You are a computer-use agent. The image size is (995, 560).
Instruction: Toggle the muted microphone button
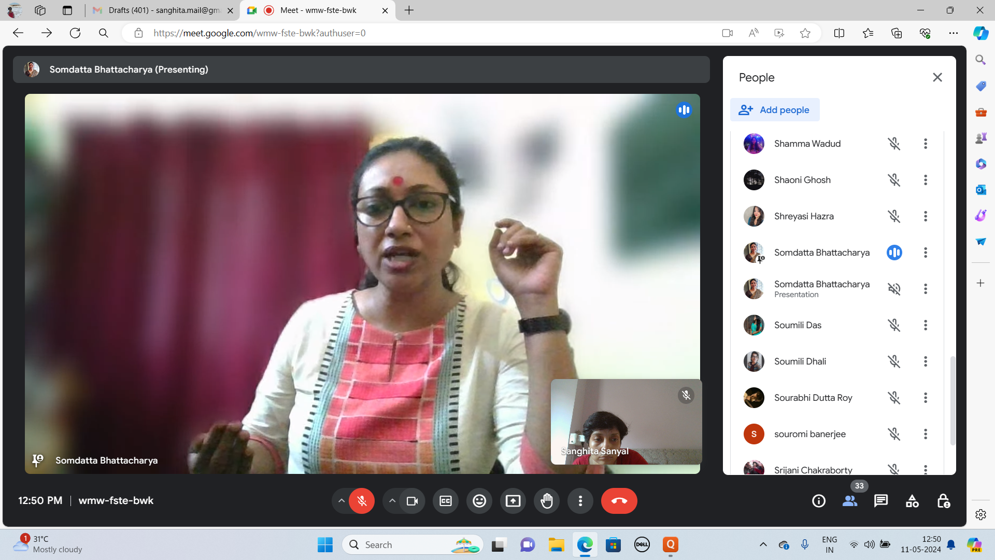(x=362, y=501)
